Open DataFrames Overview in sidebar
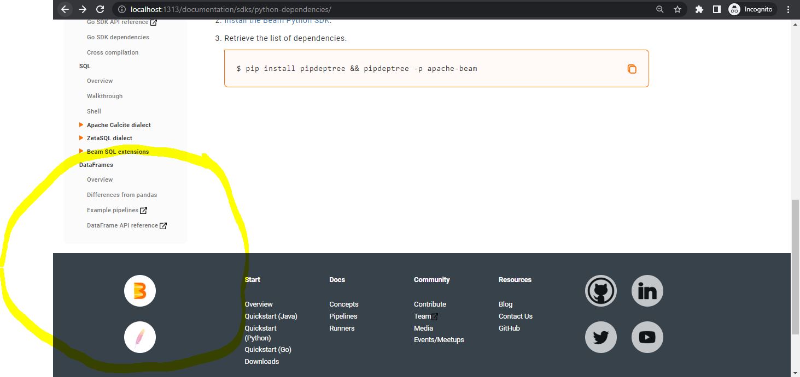The height and width of the screenshot is (377, 800). (100, 179)
